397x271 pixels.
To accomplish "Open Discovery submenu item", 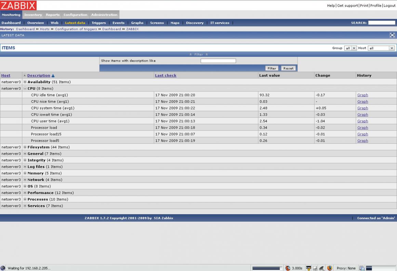I will 195,23.
